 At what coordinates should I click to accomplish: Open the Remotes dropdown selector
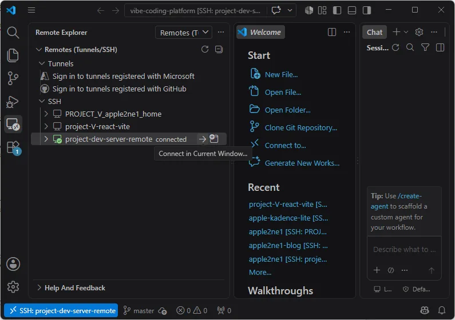tap(184, 33)
